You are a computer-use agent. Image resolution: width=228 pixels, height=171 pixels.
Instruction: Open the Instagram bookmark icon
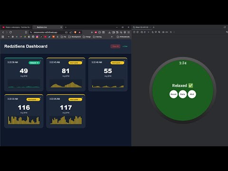37,37
